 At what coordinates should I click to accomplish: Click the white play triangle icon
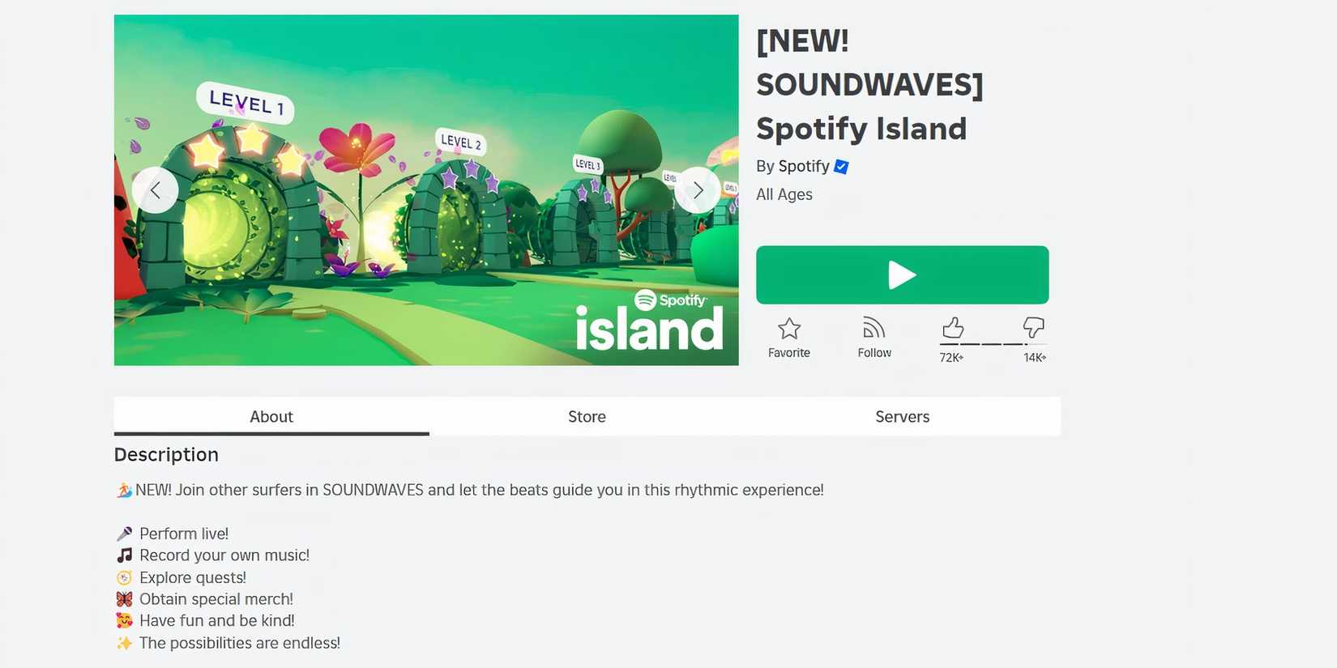(902, 275)
